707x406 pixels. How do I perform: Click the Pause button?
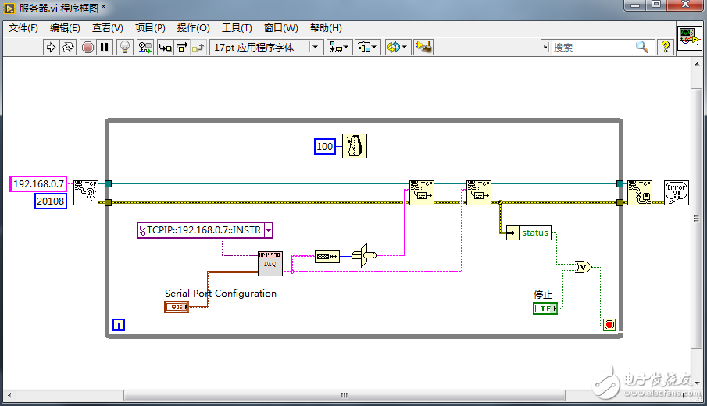pyautogui.click(x=104, y=48)
